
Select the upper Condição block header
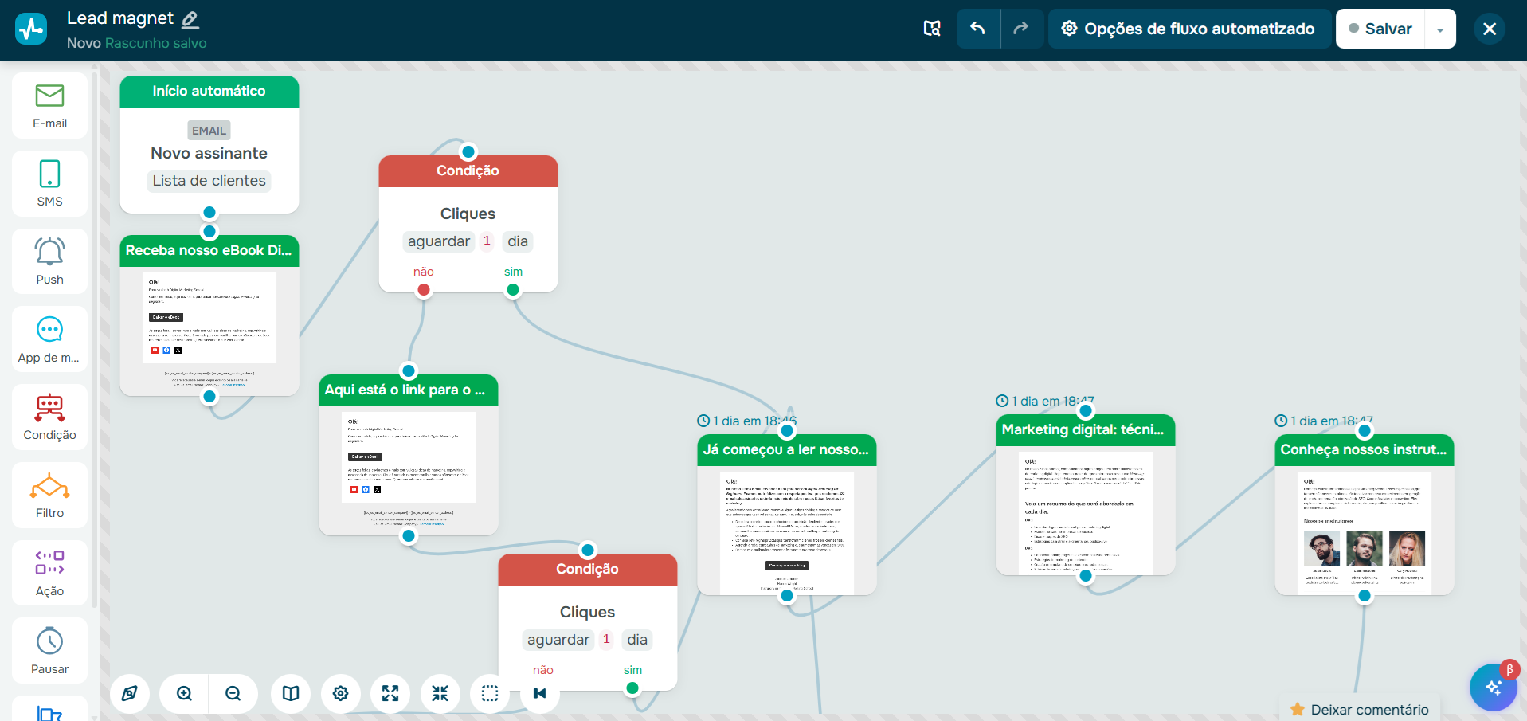tap(468, 170)
